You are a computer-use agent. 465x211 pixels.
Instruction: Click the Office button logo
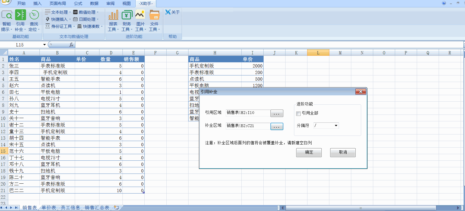pyautogui.click(x=5, y=2)
